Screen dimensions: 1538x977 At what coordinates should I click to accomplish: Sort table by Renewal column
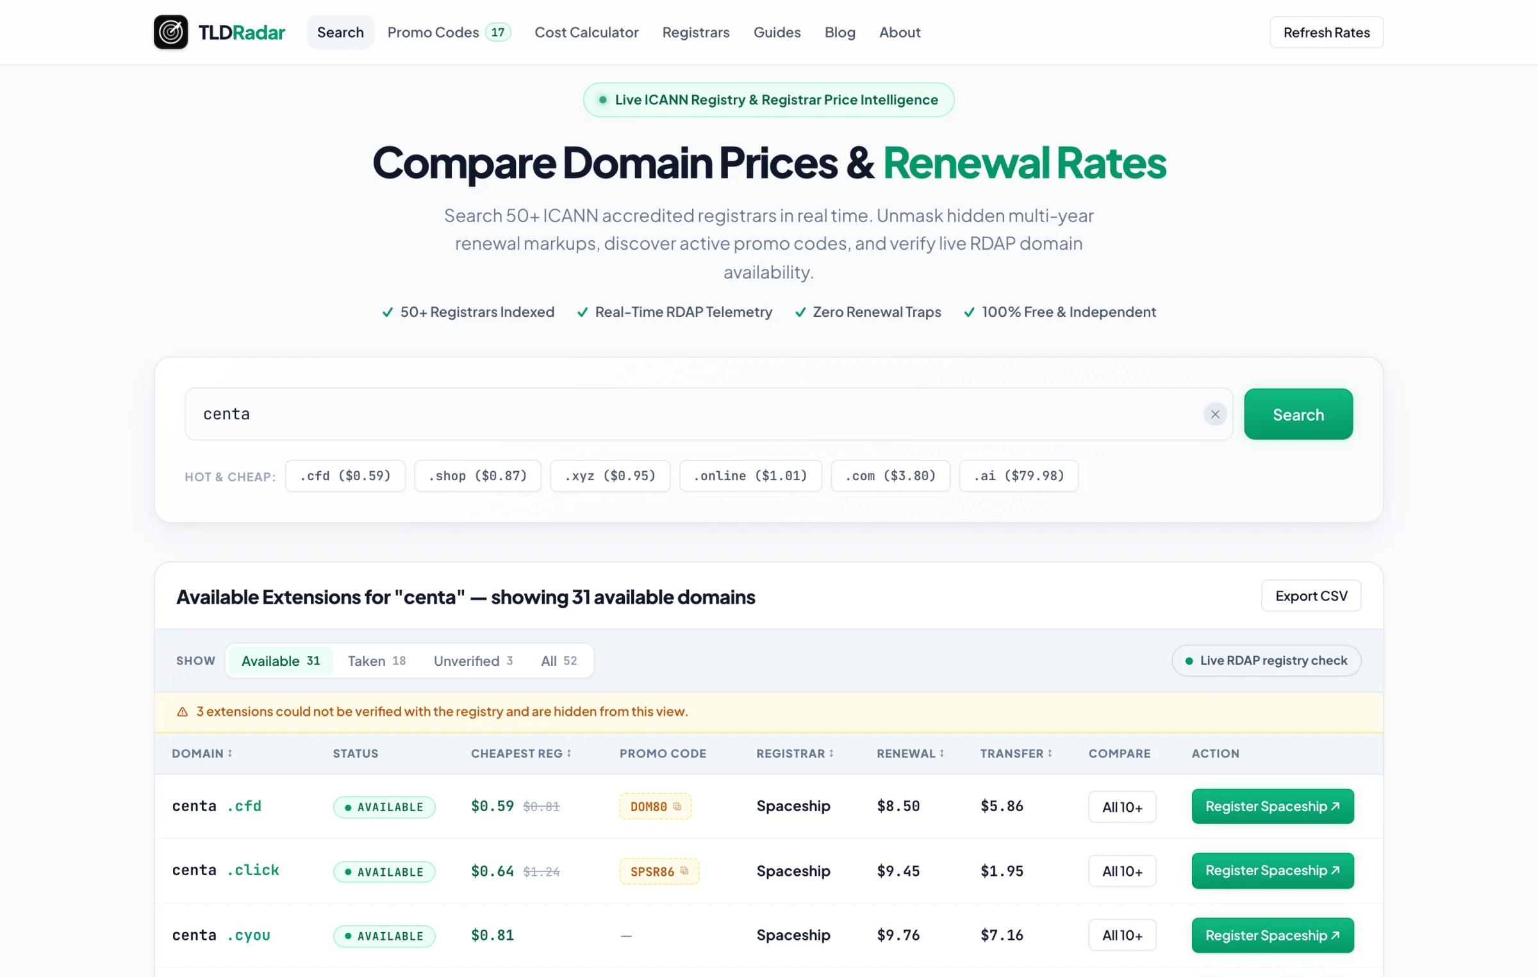[911, 754]
